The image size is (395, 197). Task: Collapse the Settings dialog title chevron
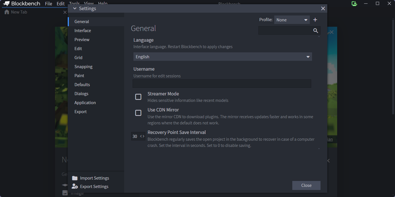coord(75,8)
